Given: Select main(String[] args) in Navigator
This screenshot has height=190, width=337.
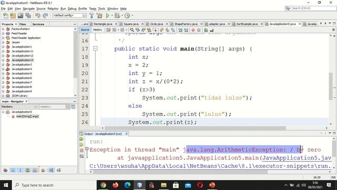Looking at the screenshot, I should click(27, 116).
